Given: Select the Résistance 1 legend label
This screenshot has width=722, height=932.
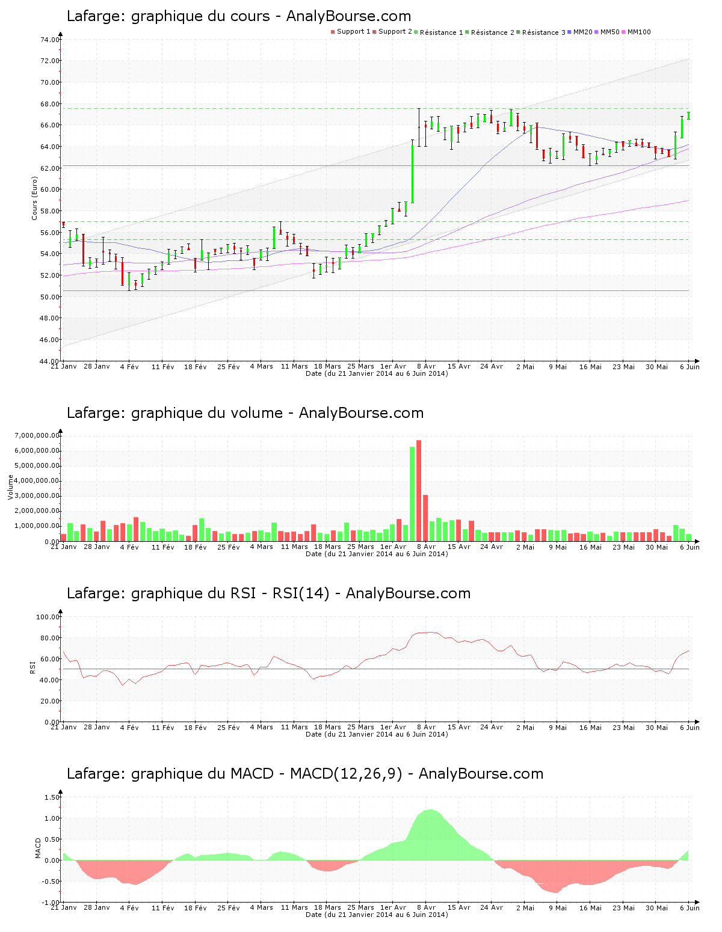Looking at the screenshot, I should tap(442, 32).
